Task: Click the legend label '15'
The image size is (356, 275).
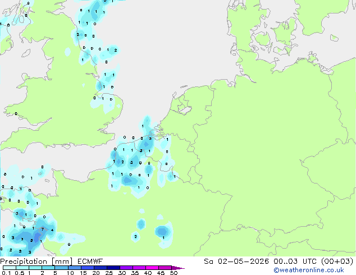Action: (x=83, y=273)
